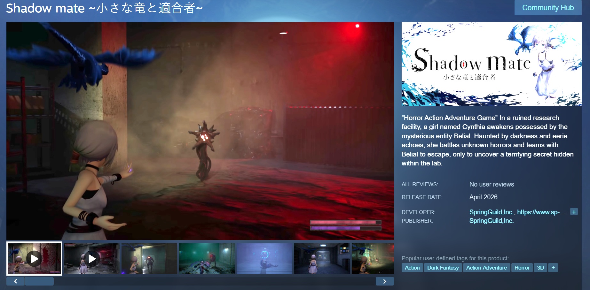The width and height of the screenshot is (590, 290).
Task: Open the https://www.sp-... developer link
Action: coord(541,212)
